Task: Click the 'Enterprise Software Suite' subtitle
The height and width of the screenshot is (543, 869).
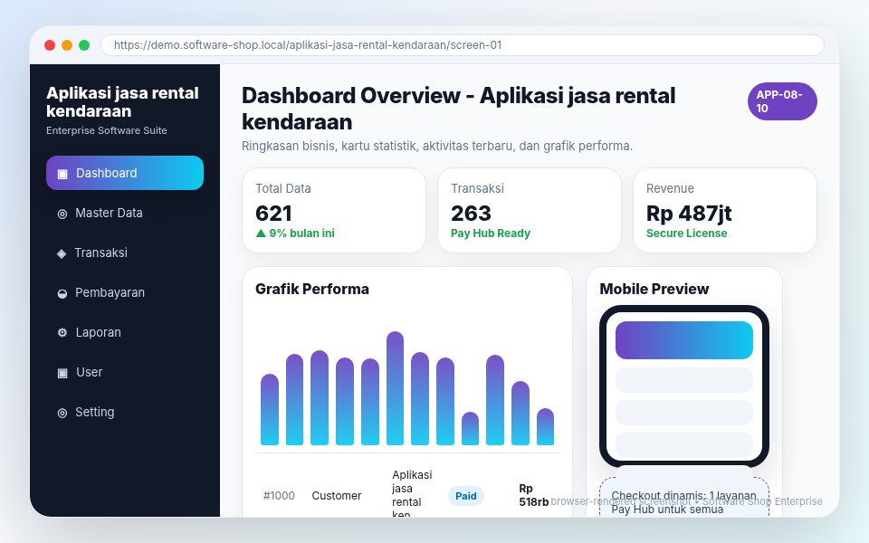Action: (107, 130)
